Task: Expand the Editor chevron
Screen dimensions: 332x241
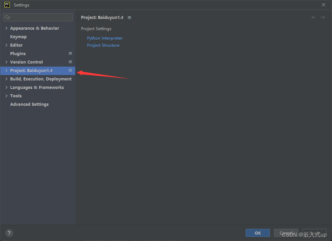Action: tap(6, 45)
